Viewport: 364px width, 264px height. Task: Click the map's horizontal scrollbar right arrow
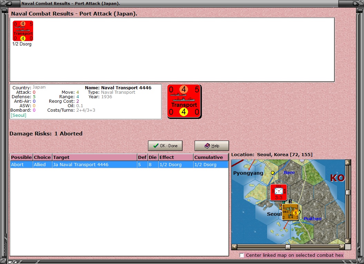[342, 247]
